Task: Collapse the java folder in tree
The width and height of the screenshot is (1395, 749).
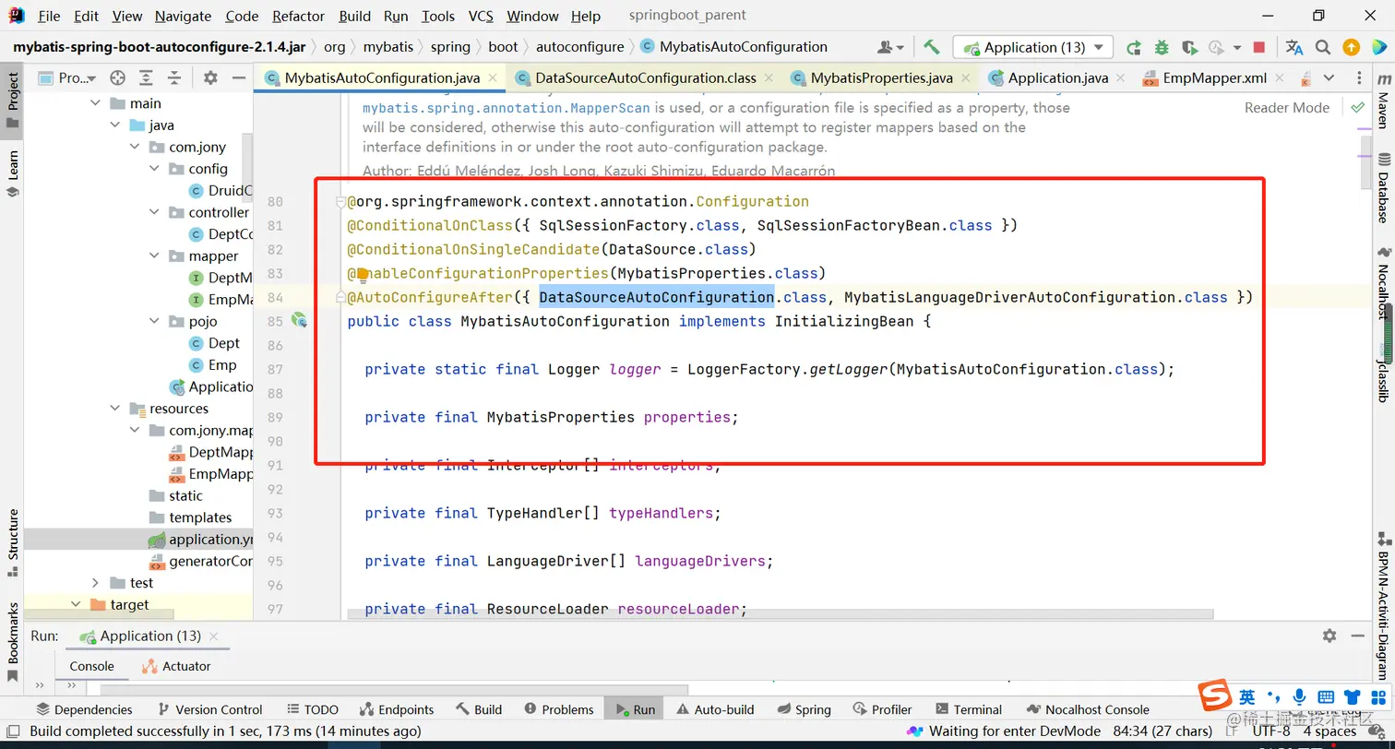Action: [x=115, y=125]
